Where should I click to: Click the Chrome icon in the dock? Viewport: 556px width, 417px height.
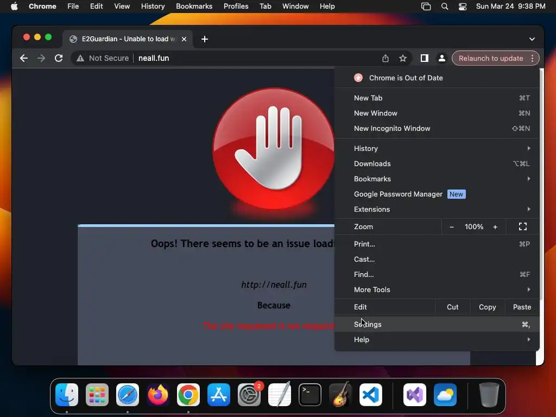188,395
